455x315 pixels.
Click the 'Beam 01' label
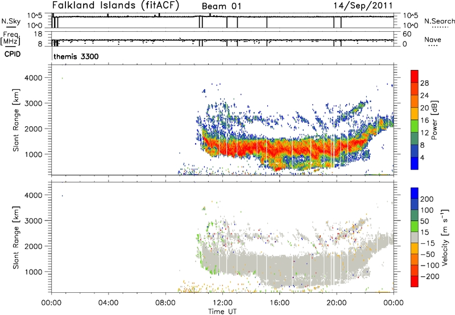221,6
